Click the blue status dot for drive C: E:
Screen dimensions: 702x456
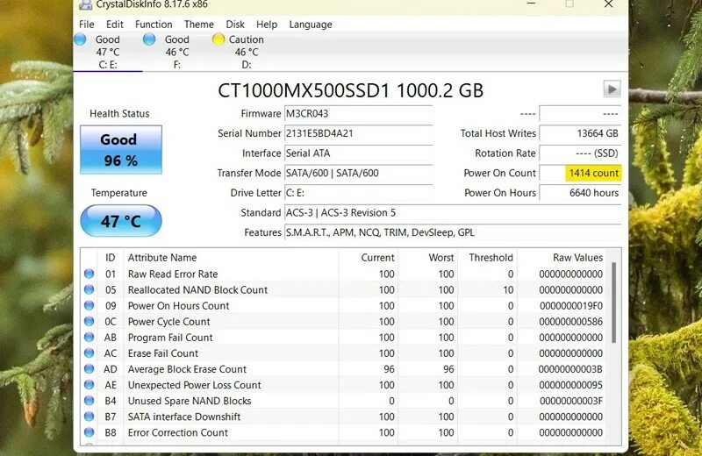point(80,39)
